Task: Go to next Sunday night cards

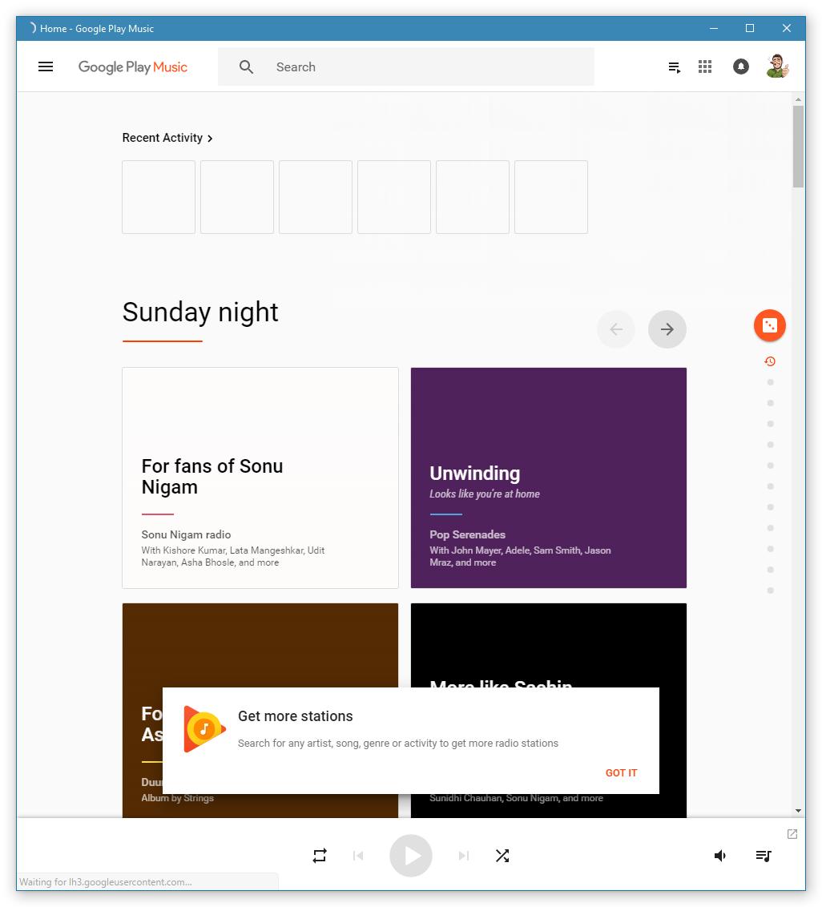Action: (667, 329)
